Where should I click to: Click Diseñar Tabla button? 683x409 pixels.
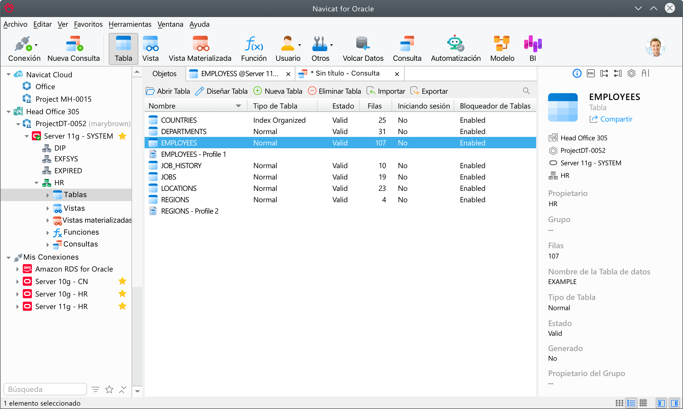[x=221, y=91]
